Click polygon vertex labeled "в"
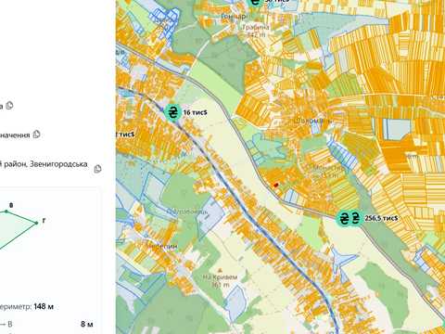Image resolution: width=445 pixels, height=334 pixels. pyautogui.click(x=6, y=212)
